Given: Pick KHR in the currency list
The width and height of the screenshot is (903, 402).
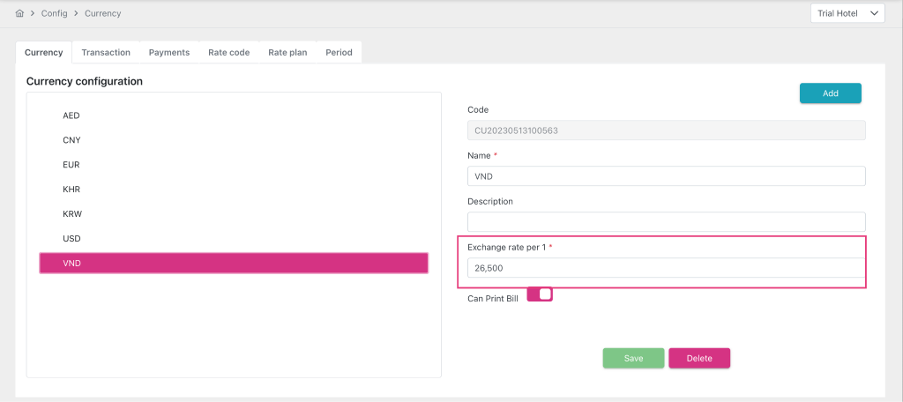Looking at the screenshot, I should (71, 190).
